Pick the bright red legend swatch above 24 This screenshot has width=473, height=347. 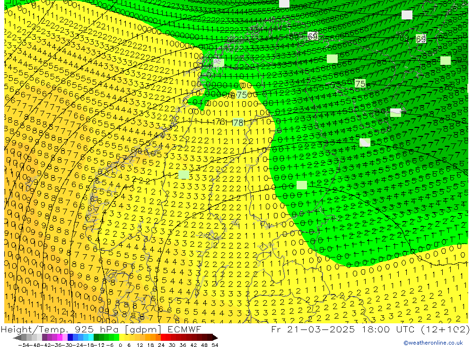click(x=163, y=338)
